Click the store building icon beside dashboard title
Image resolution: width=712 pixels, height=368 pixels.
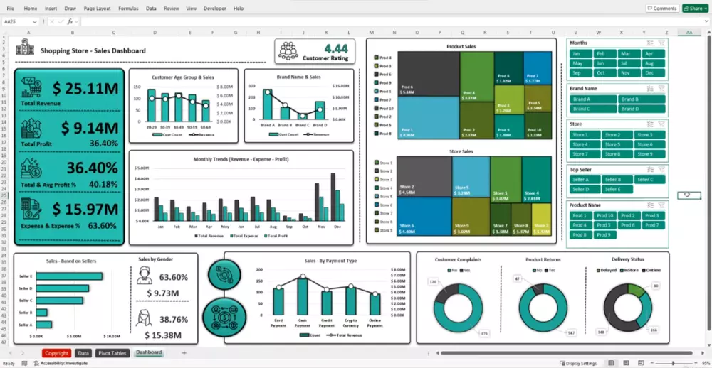point(25,47)
